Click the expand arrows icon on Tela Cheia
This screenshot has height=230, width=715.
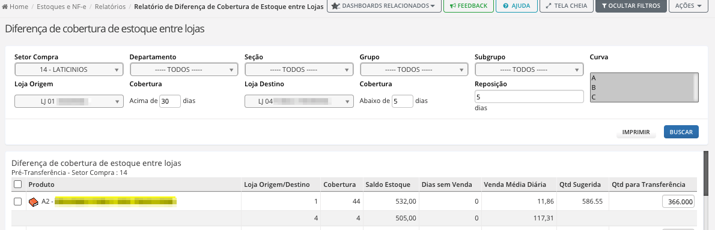tap(549, 6)
